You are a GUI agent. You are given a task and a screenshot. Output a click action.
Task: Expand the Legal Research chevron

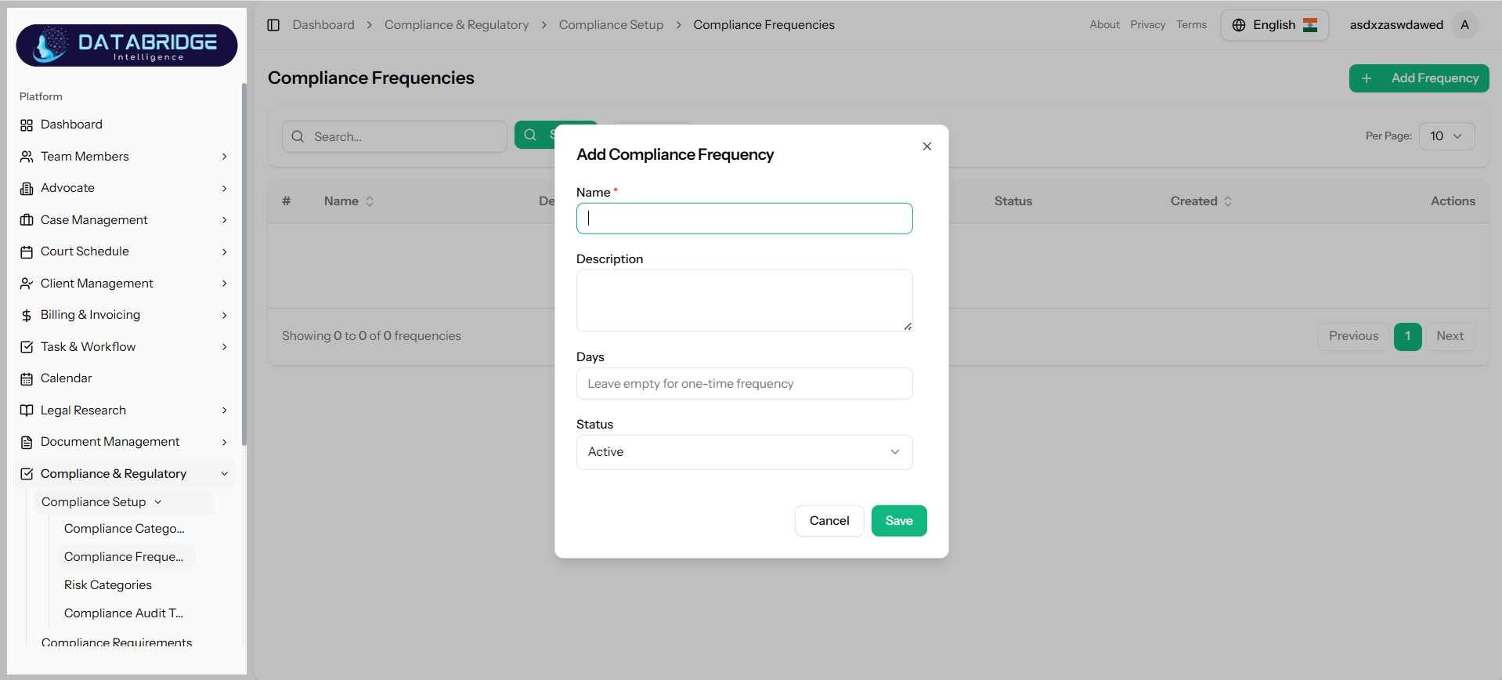(225, 411)
